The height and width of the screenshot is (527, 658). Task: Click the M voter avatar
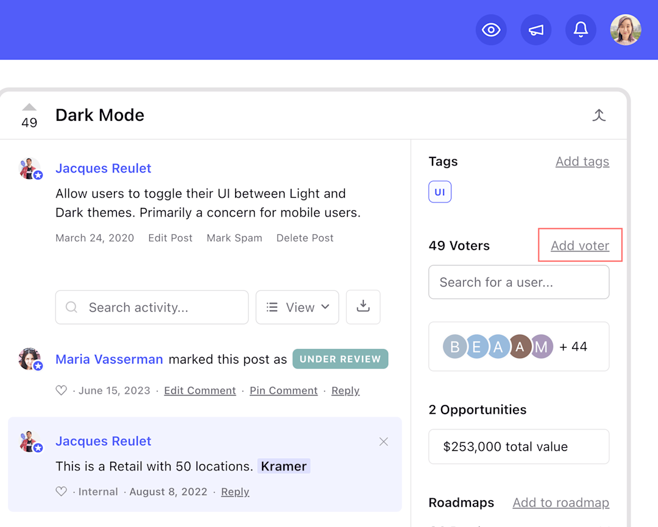(542, 346)
